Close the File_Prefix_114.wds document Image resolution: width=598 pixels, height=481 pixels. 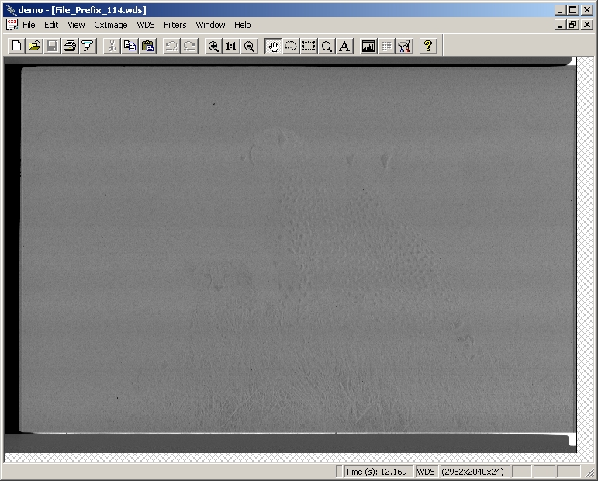tap(587, 25)
